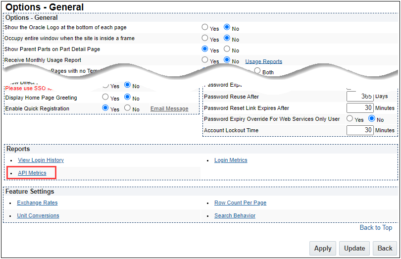Viewport: 401px width, 259px height.
Task: Select No for Occupy entire window option
Action: coord(227,38)
